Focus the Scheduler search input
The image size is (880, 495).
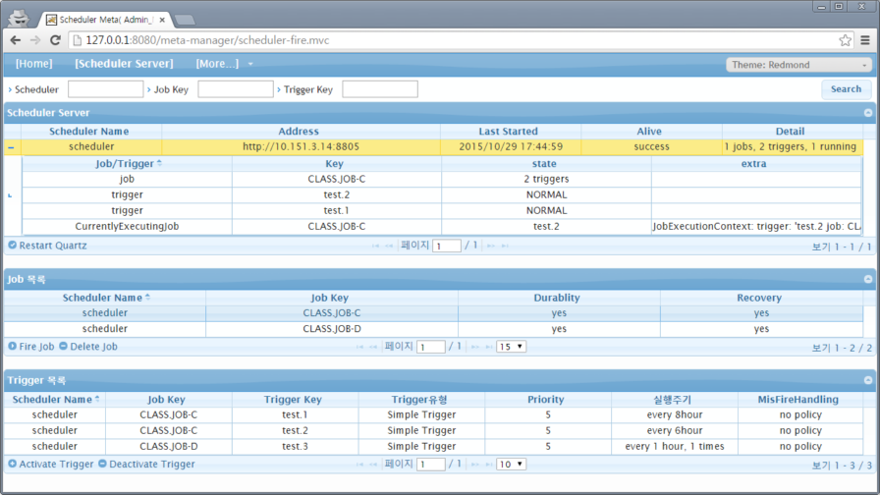pyautogui.click(x=105, y=89)
